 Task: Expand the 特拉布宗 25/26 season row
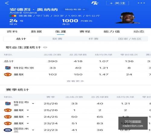pyautogui.click(x=33, y=103)
